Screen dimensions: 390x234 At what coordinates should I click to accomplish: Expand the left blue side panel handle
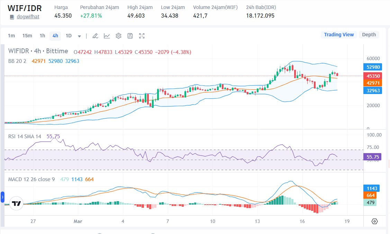(x=2, y=197)
